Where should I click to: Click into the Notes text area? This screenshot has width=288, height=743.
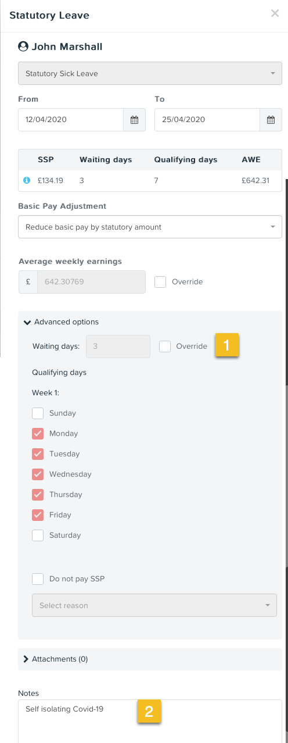click(150, 721)
